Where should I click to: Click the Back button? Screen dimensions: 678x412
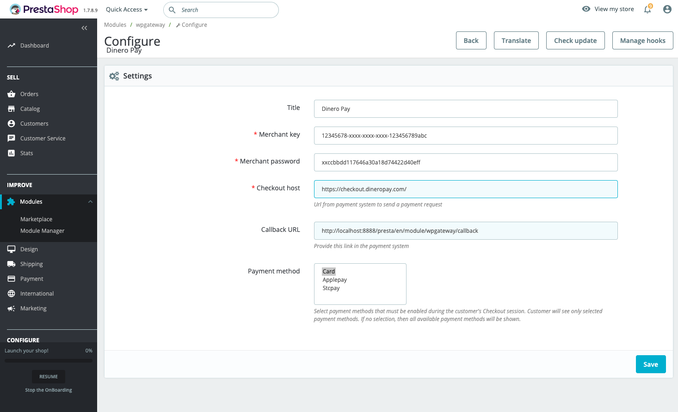471,40
